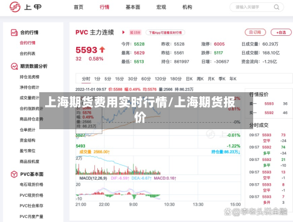The width and height of the screenshot is (293, 222).
Task: Click the 日成交量 60.29万 value
Action: pos(270,44)
